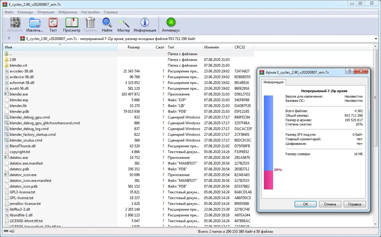Open the Операции menu
Screen dimensions: 381x237
point(46,12)
